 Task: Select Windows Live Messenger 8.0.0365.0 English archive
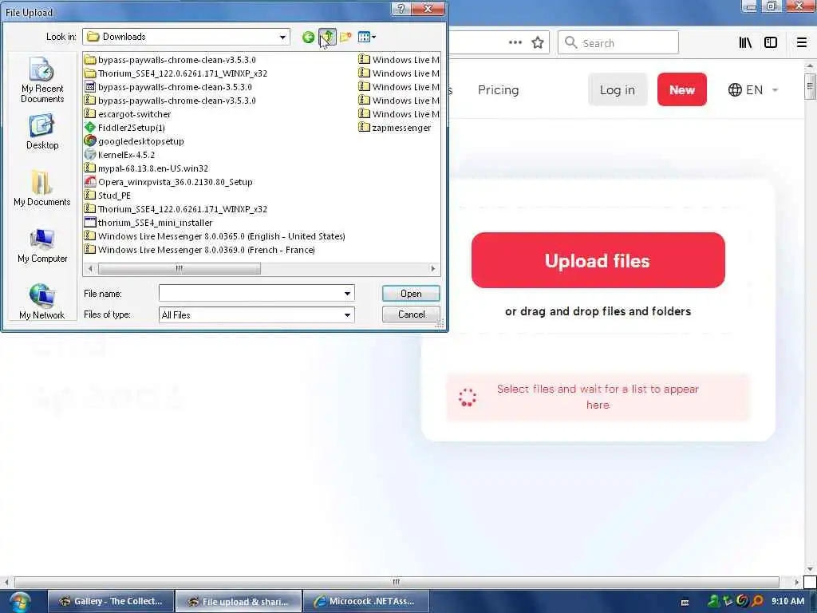(215, 235)
